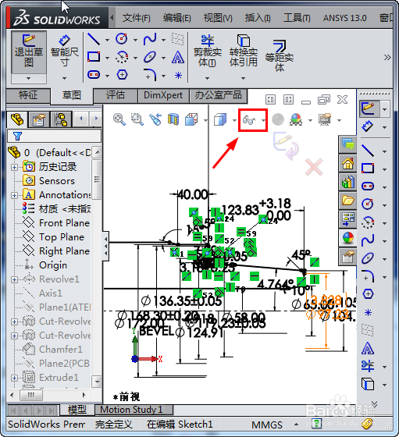Select the Polygon tool in ribbon
Viewport: 399px width, 437px height.
(x=122, y=75)
